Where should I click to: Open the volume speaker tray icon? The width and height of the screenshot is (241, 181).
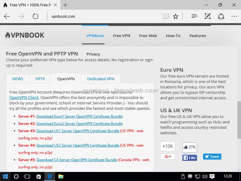[x=205, y=176]
